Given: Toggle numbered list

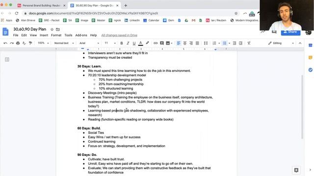Looking at the screenshot, I should click(x=214, y=43).
